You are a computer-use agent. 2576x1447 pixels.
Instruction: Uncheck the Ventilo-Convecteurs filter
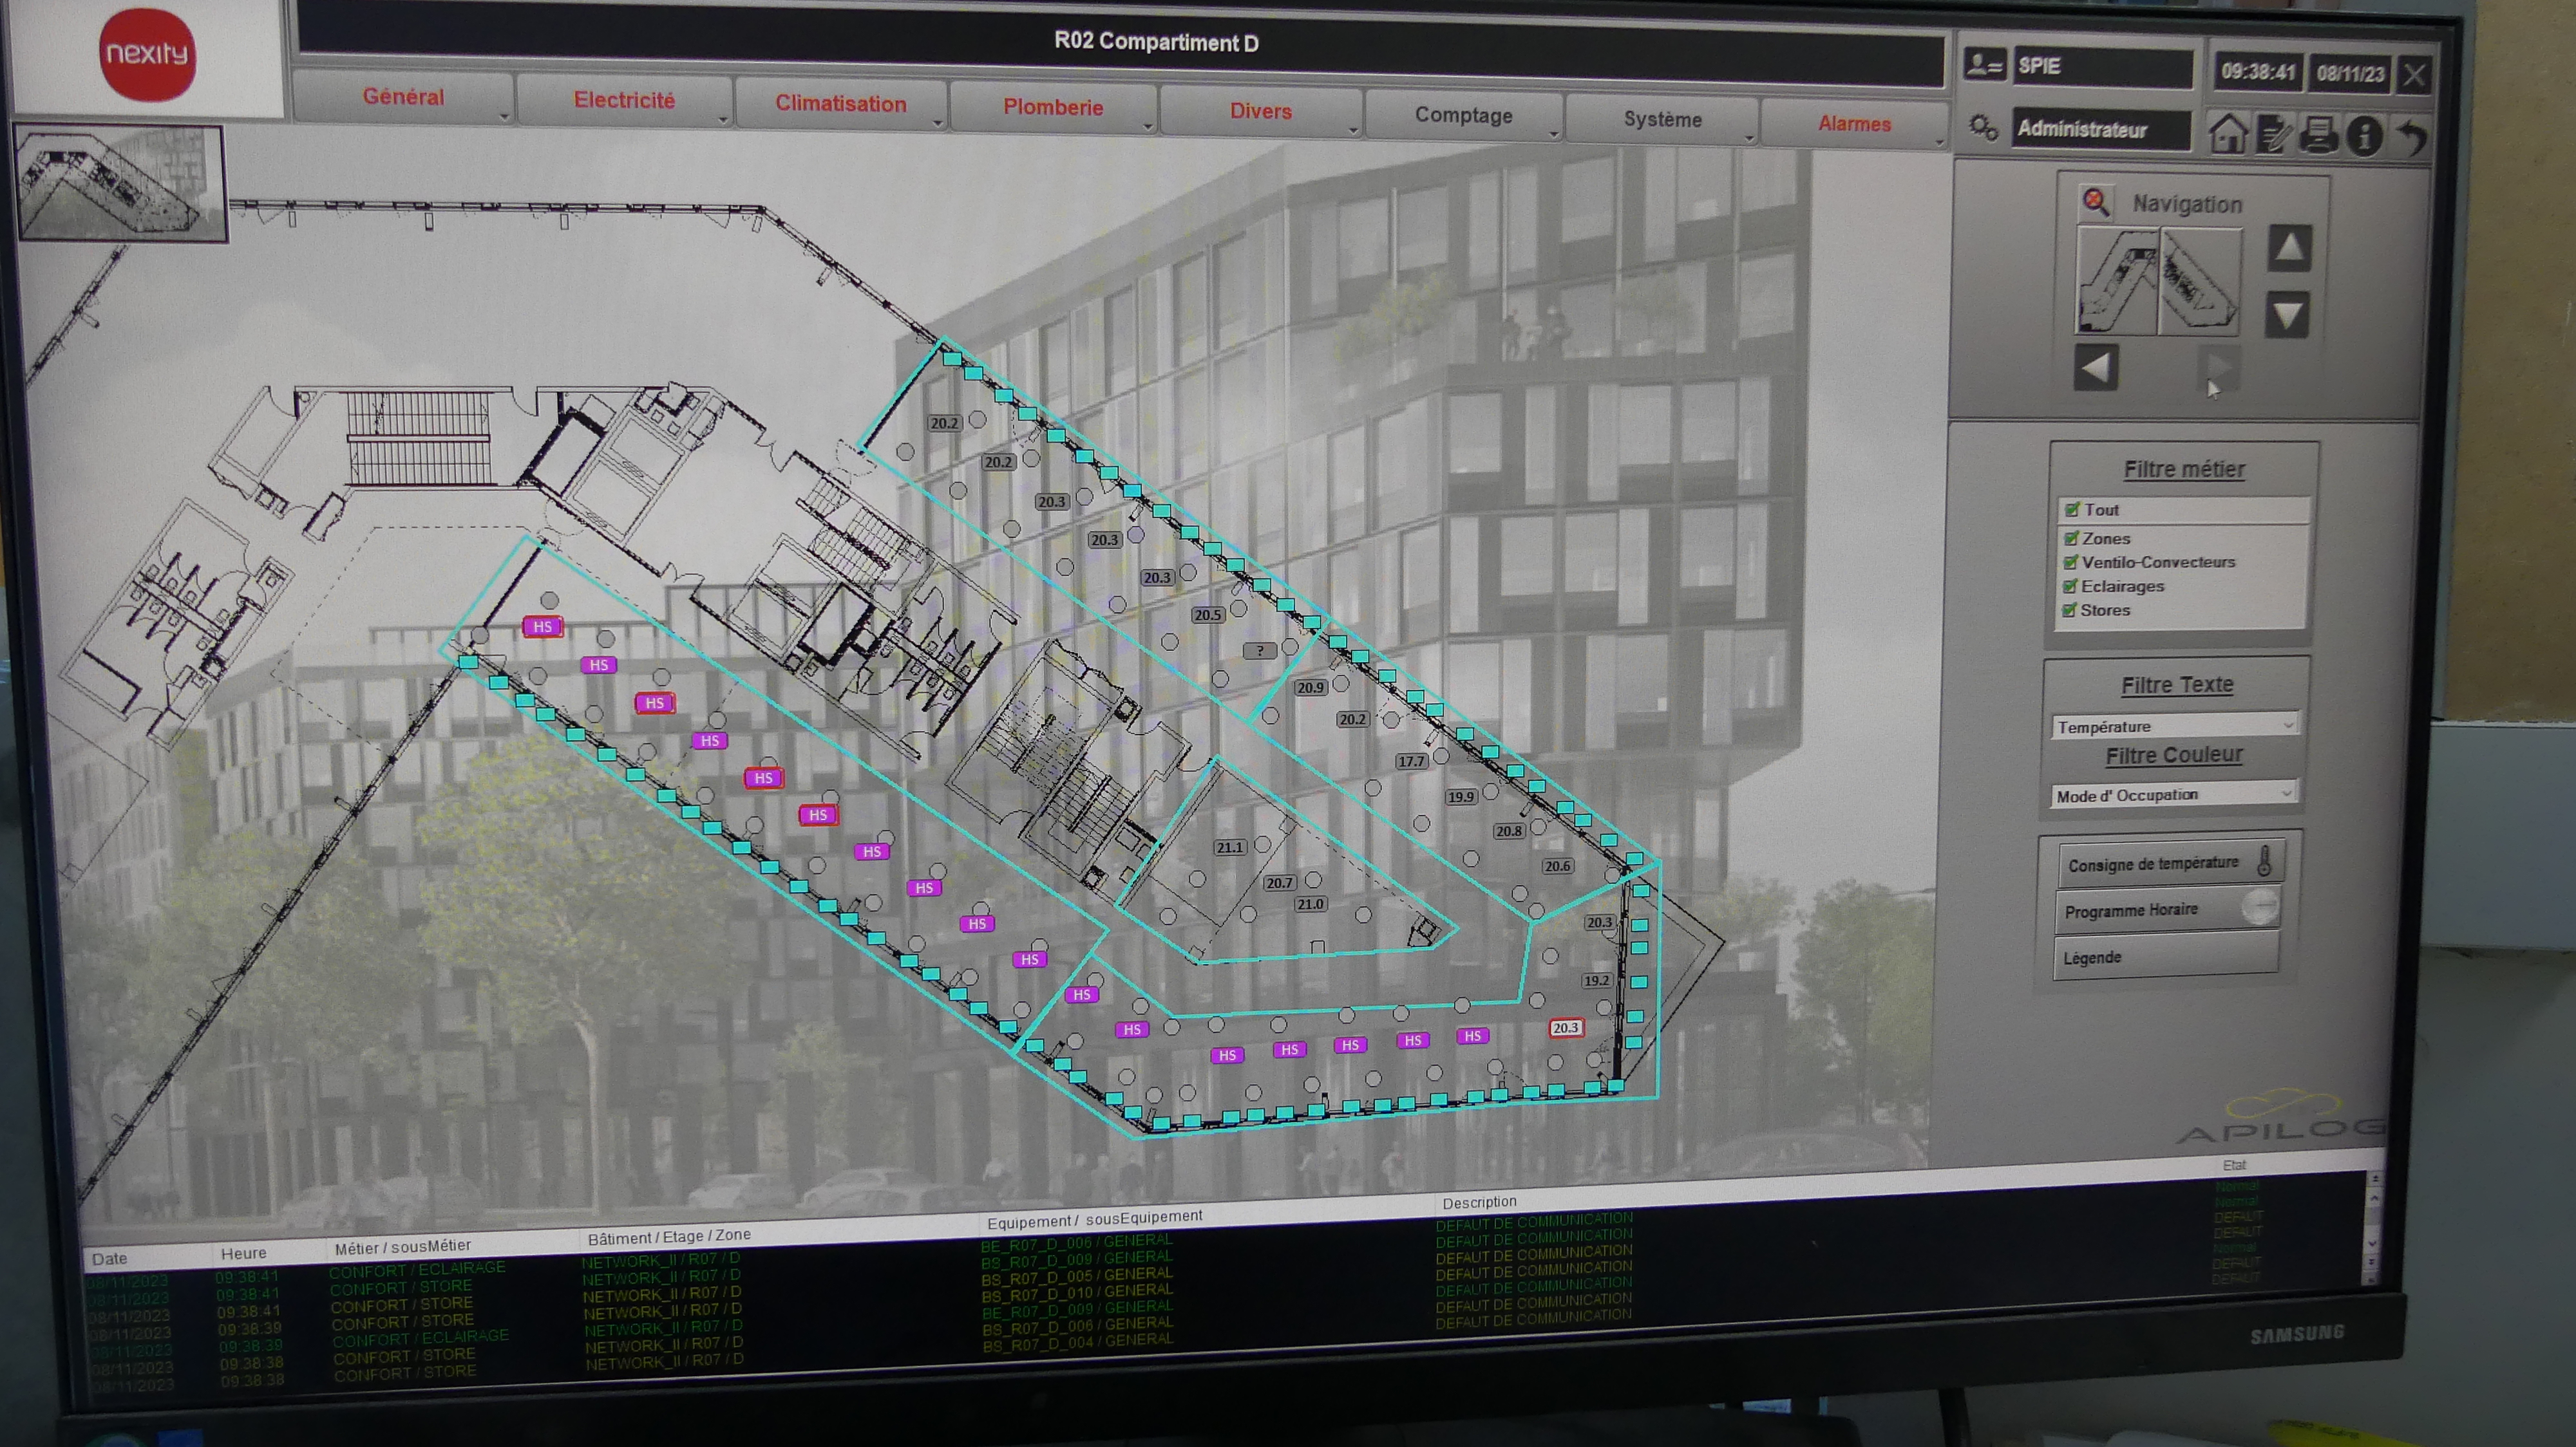click(2071, 561)
